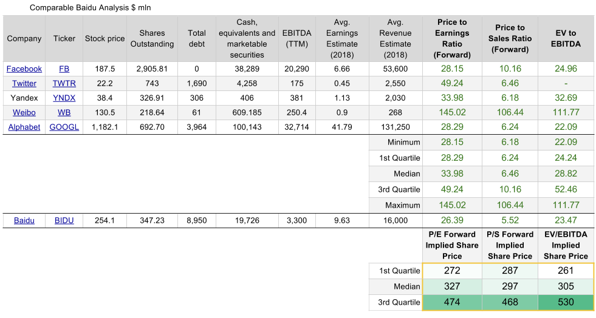
Task: Select the Comparable Baidu Analysis title
Action: click(90, 8)
